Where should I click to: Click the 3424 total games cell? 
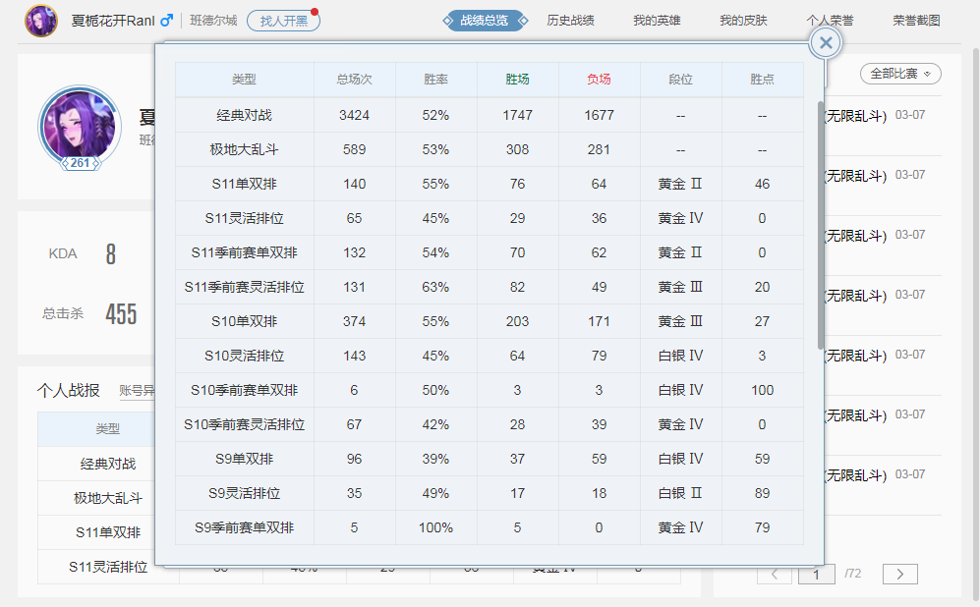coord(355,115)
